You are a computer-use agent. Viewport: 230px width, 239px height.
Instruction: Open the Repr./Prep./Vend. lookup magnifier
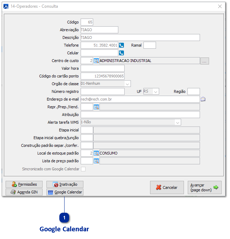pyautogui.click(x=96, y=107)
